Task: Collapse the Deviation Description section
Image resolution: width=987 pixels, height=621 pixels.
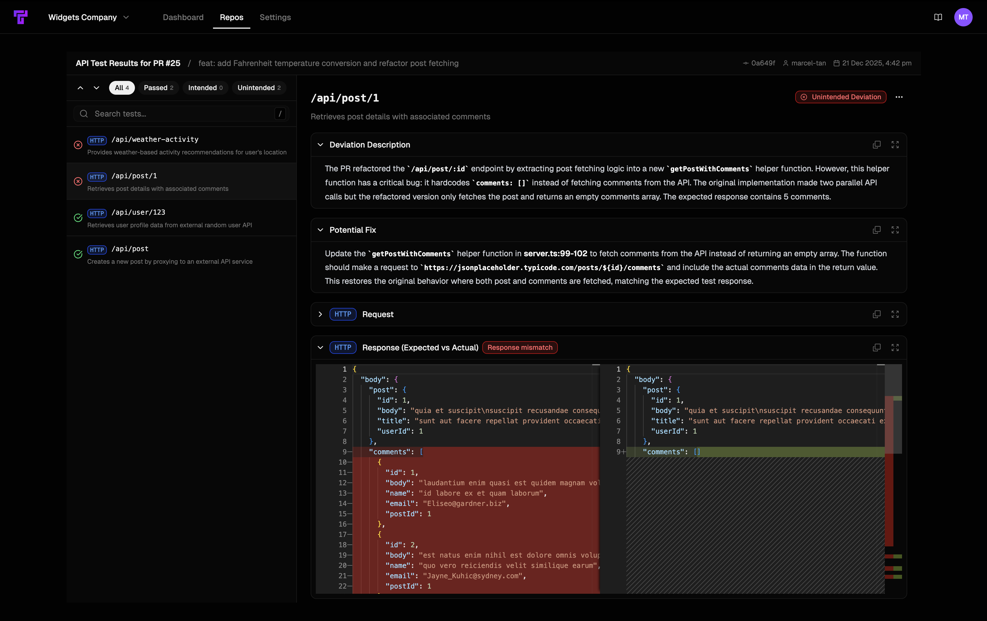Action: tap(320, 145)
